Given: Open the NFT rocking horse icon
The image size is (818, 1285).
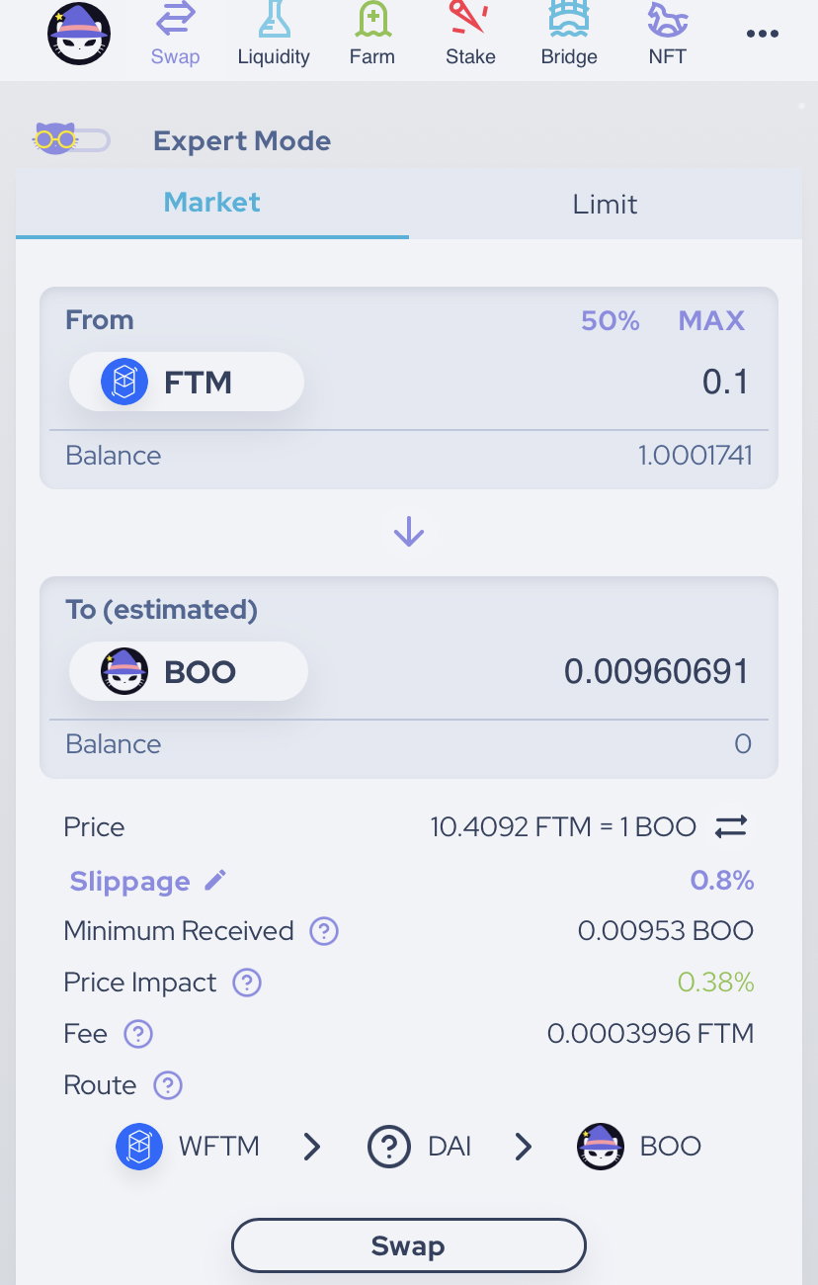Looking at the screenshot, I should click(x=668, y=20).
